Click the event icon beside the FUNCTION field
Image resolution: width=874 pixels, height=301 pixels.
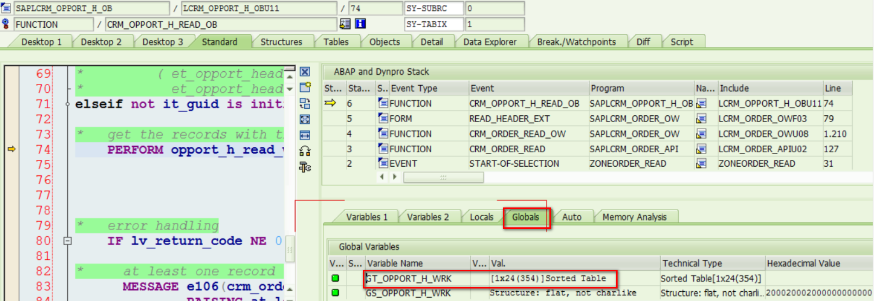pos(6,24)
